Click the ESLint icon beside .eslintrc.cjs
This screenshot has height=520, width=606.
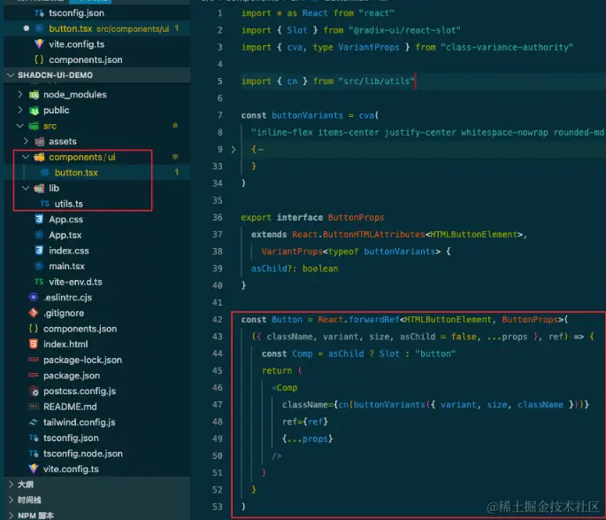[34, 297]
